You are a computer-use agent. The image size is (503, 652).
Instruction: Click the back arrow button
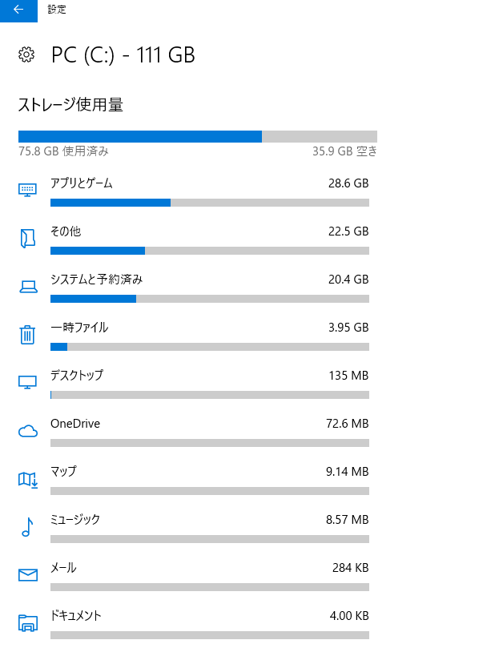point(18,10)
